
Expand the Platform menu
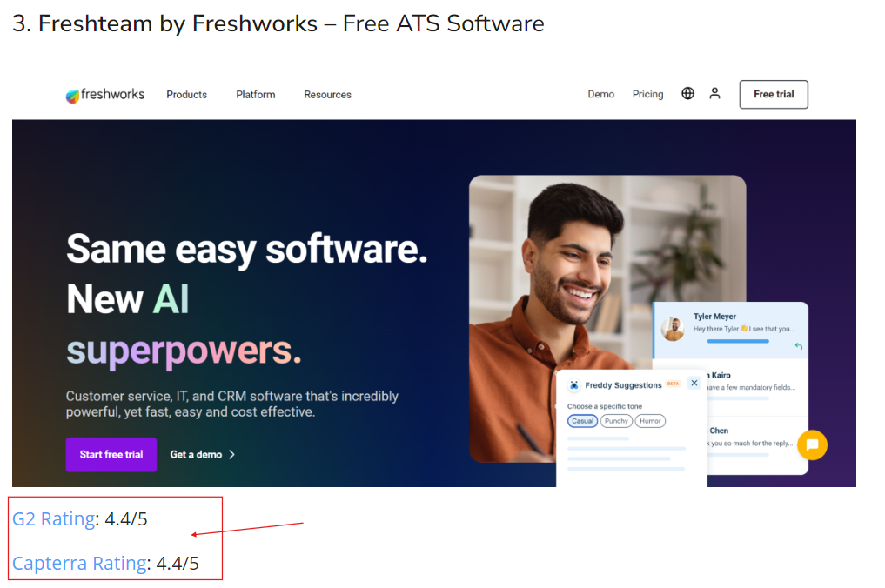256,95
